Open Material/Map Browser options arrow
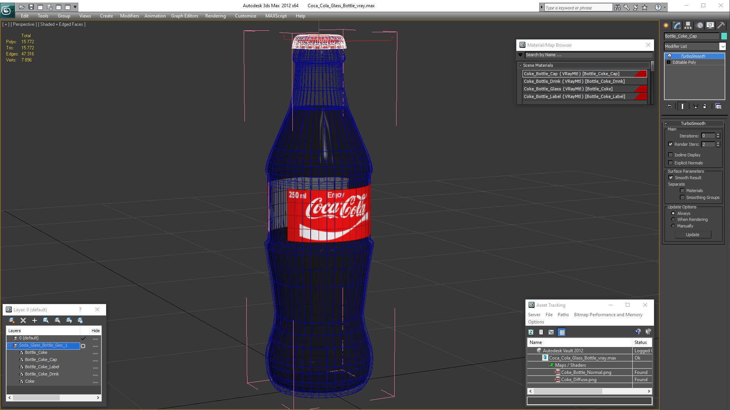This screenshot has width=730, height=410. [520, 55]
